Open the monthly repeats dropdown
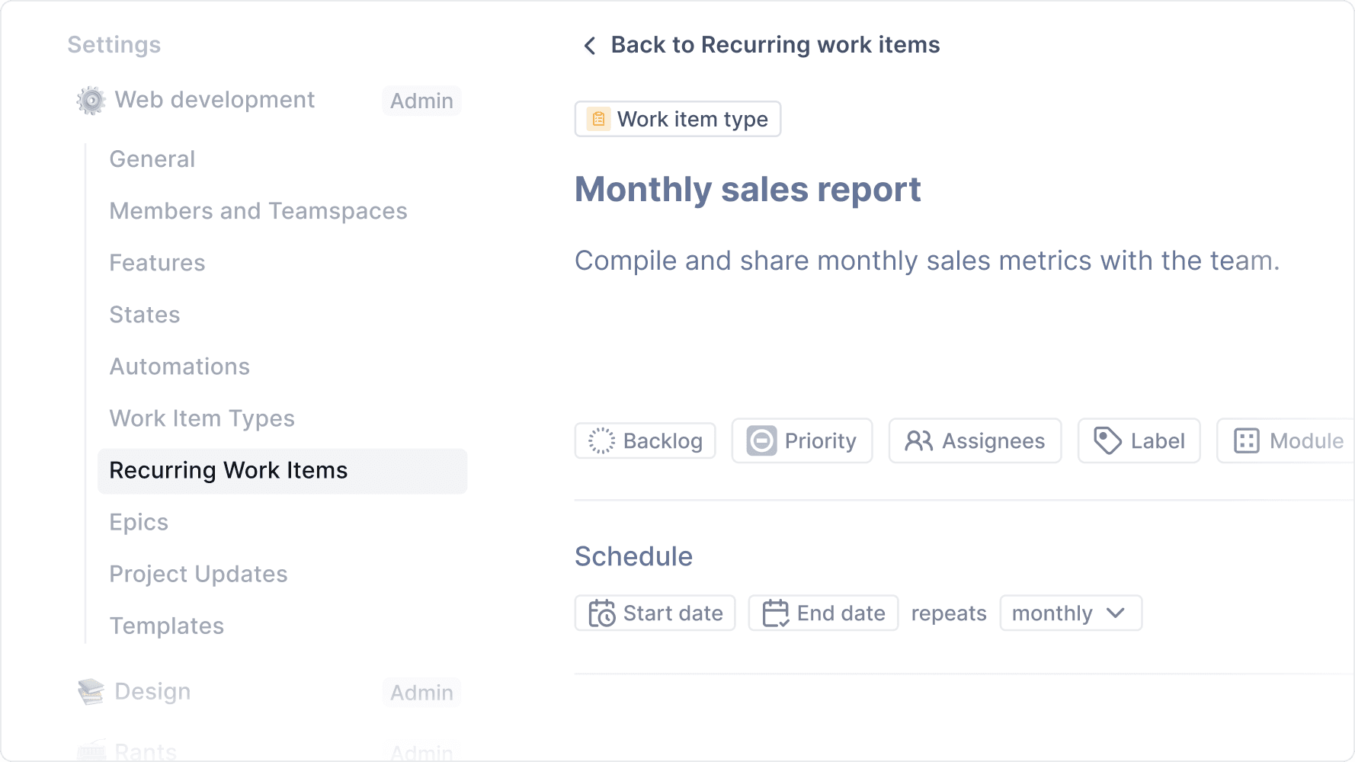Viewport: 1355px width, 762px height. [1069, 613]
